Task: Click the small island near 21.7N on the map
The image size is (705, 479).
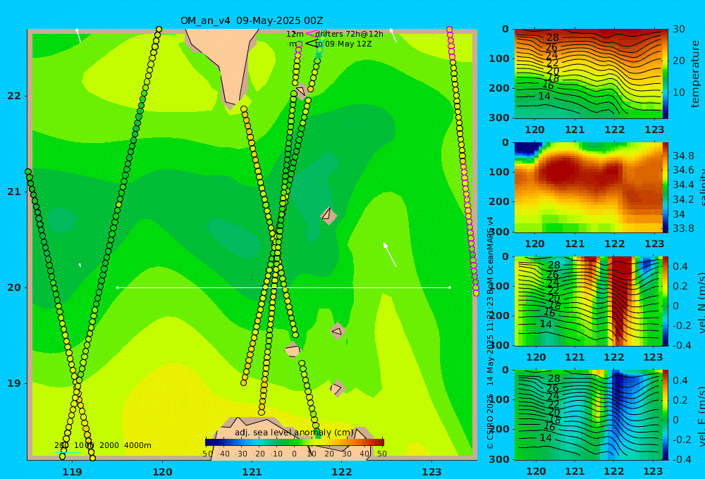Action: pyautogui.click(x=301, y=91)
